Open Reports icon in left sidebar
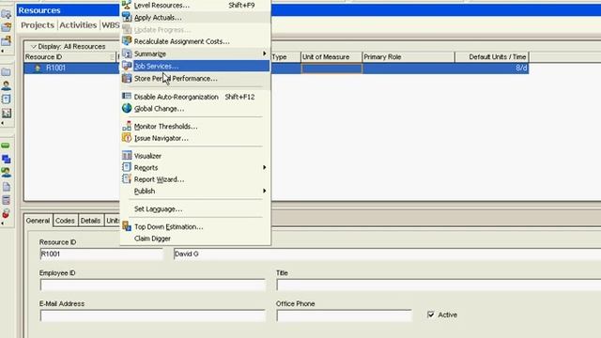Image resolution: width=601 pixels, height=338 pixels. click(x=6, y=100)
